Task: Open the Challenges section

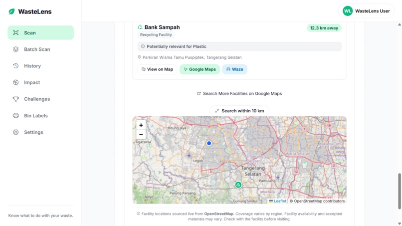Action: (x=40, y=99)
